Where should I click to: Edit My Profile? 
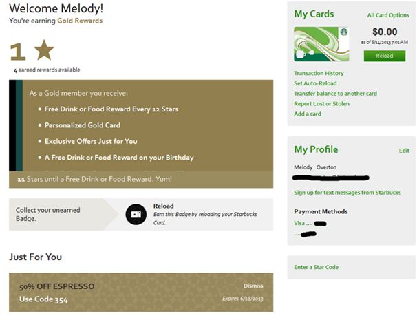tap(404, 151)
